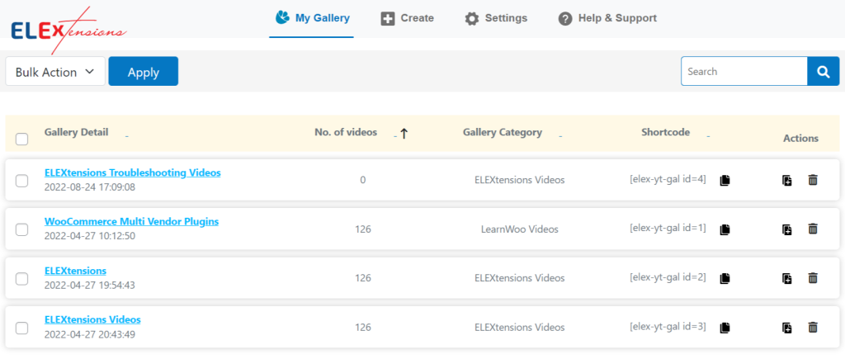Viewport: 845px width, 359px height.
Task: Open the ELEXtensions gallery link
Action: click(75, 271)
